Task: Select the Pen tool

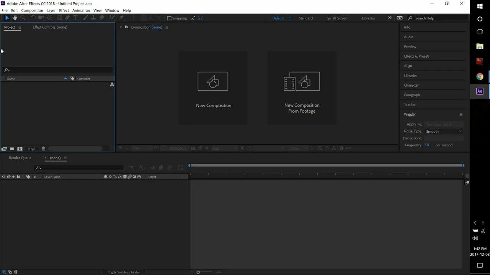Action: coord(67,18)
